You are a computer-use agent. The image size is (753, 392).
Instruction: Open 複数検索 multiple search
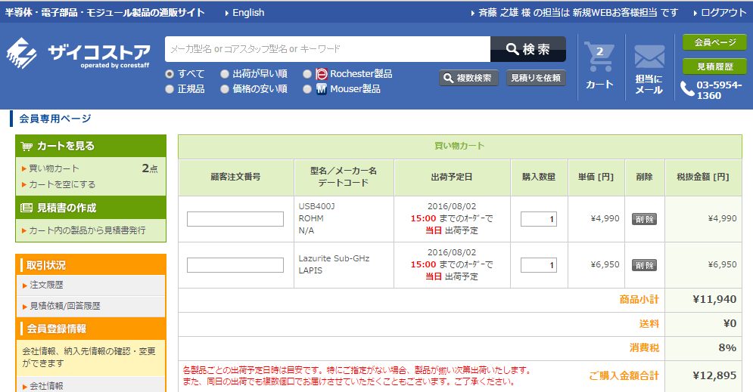click(468, 78)
